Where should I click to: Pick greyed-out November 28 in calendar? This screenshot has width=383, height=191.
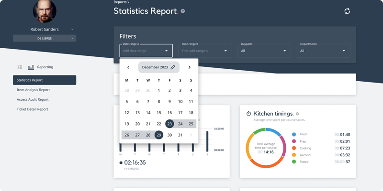(127, 90)
